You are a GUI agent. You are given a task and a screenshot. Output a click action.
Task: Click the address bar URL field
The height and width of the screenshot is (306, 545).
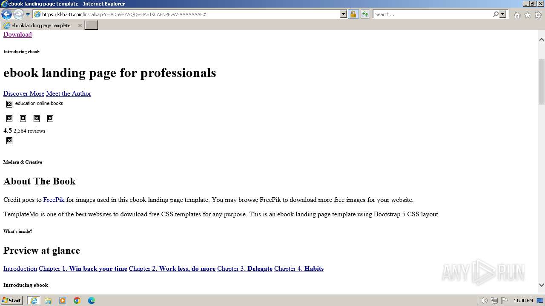click(x=186, y=14)
